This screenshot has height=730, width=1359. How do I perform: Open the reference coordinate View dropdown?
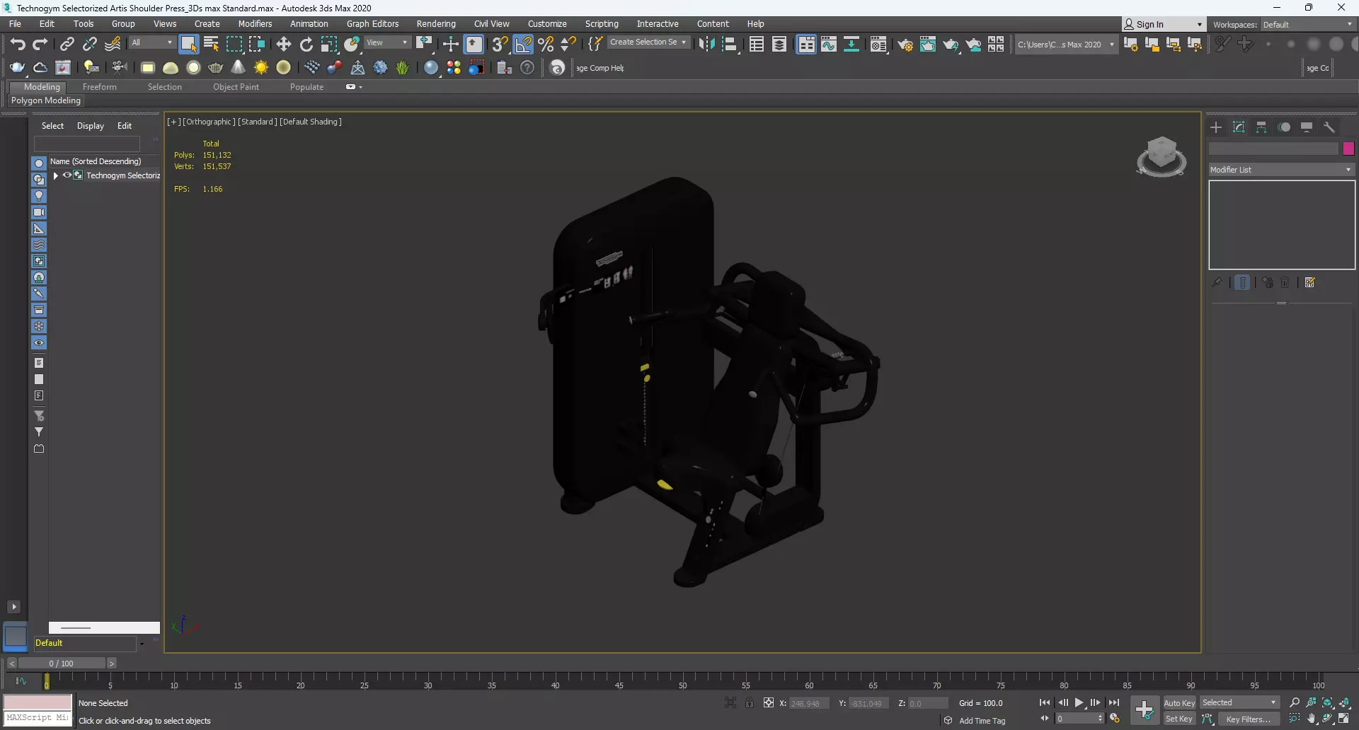tap(387, 42)
